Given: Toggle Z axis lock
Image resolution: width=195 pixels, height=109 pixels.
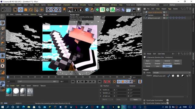Looking at the screenshot, I should pos(58,10).
